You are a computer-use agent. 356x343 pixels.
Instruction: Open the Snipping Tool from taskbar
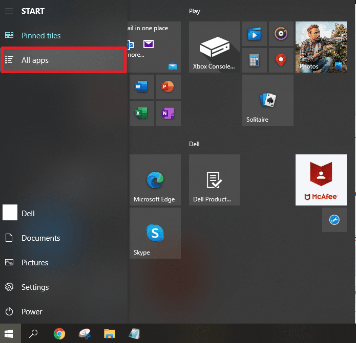85,333
